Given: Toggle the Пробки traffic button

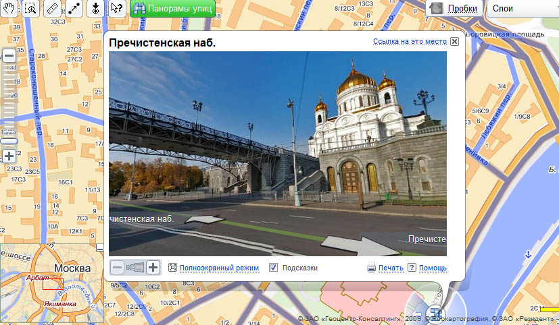Looking at the screenshot, I should coord(454,8).
